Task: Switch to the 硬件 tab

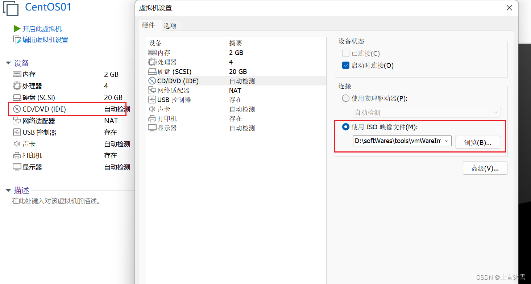Action: tap(148, 25)
